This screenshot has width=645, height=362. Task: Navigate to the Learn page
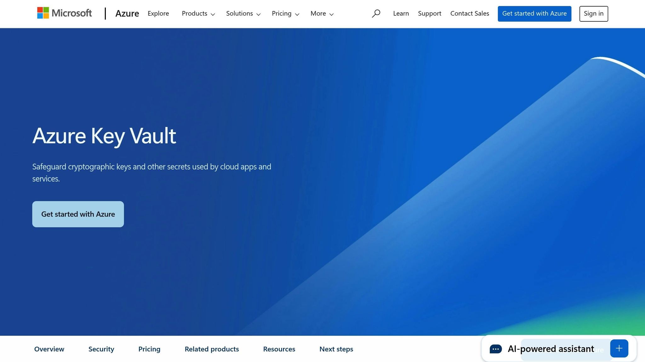[401, 14]
